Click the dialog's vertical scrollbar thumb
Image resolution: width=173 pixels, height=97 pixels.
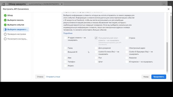click(x=167, y=57)
